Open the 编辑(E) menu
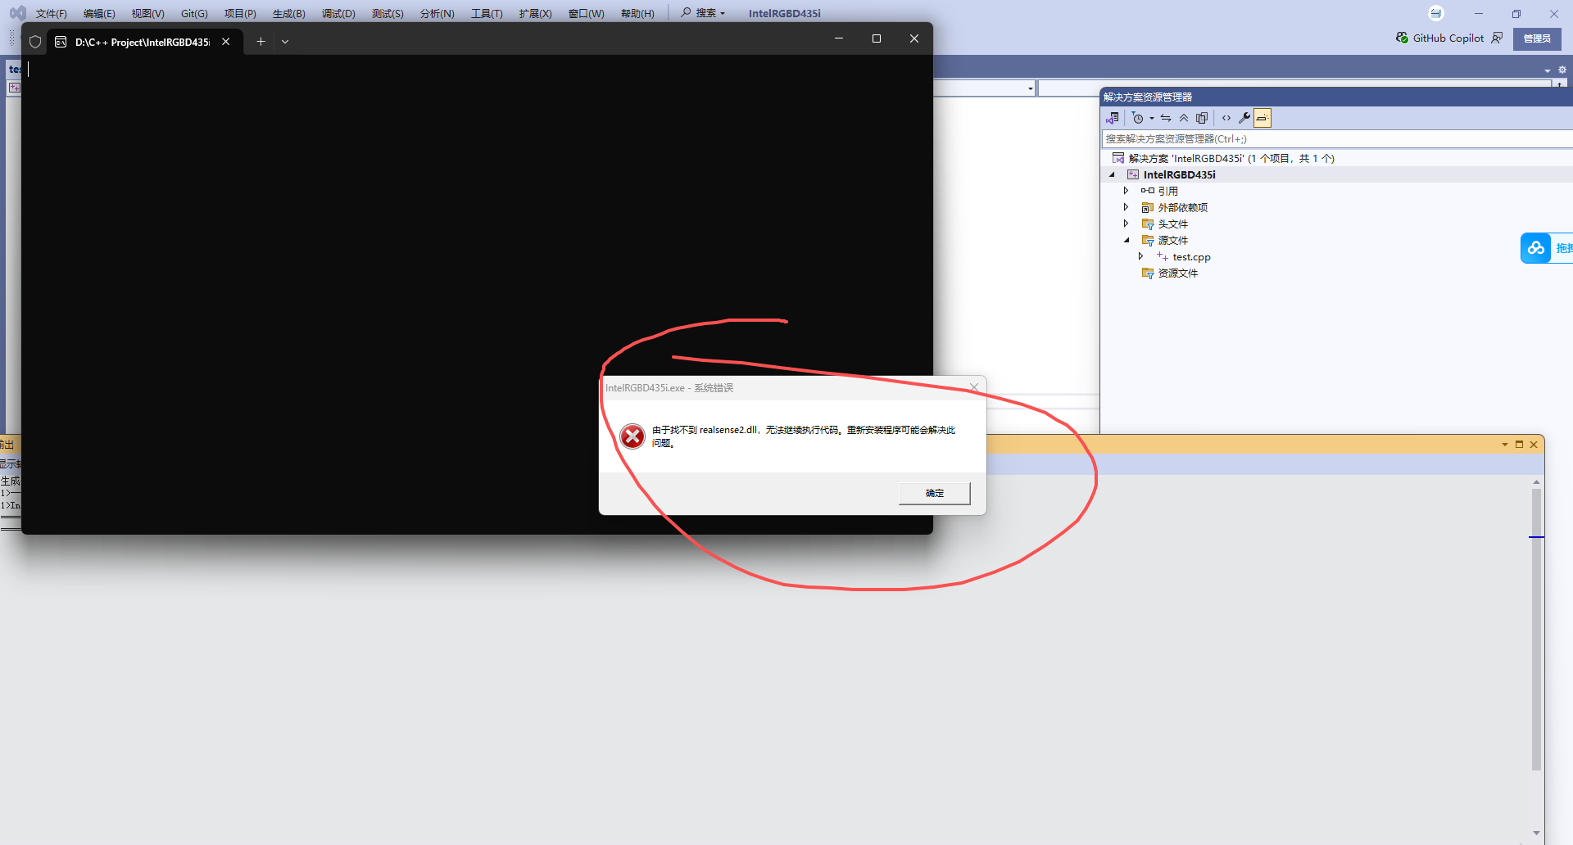 pyautogui.click(x=99, y=13)
